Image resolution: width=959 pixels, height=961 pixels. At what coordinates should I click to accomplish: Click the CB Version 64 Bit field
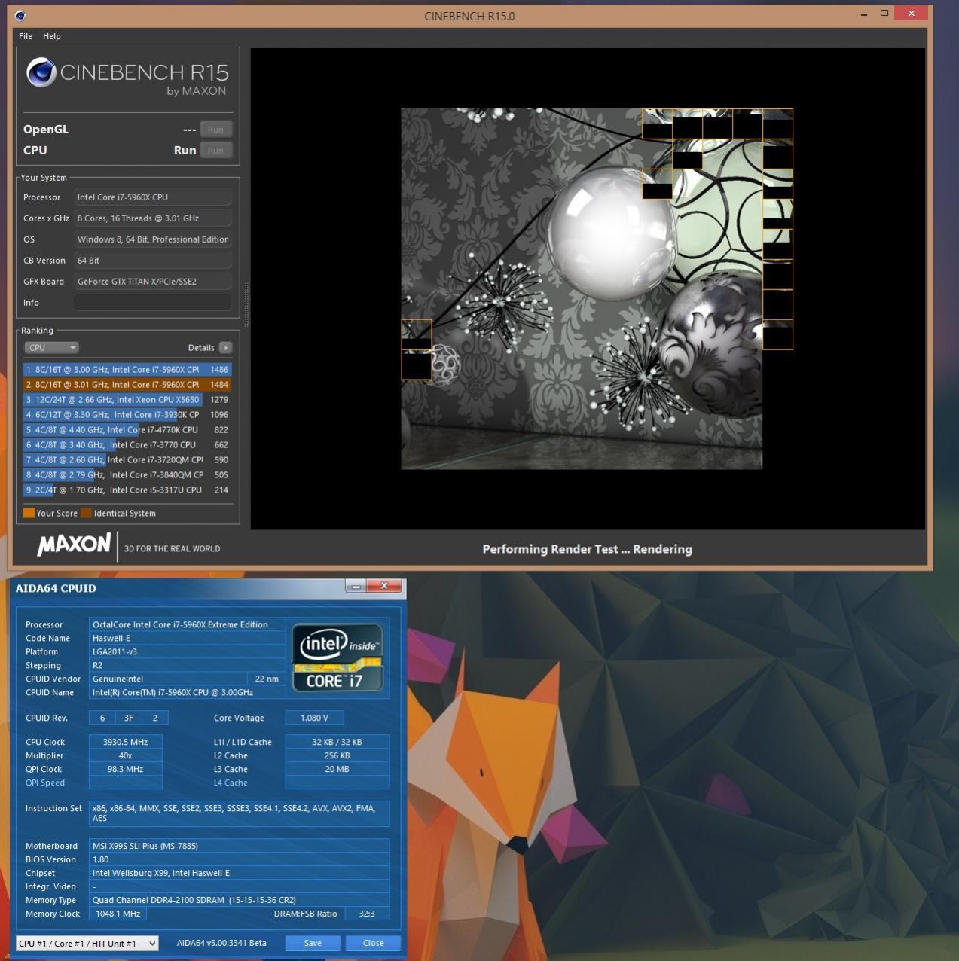point(153,261)
